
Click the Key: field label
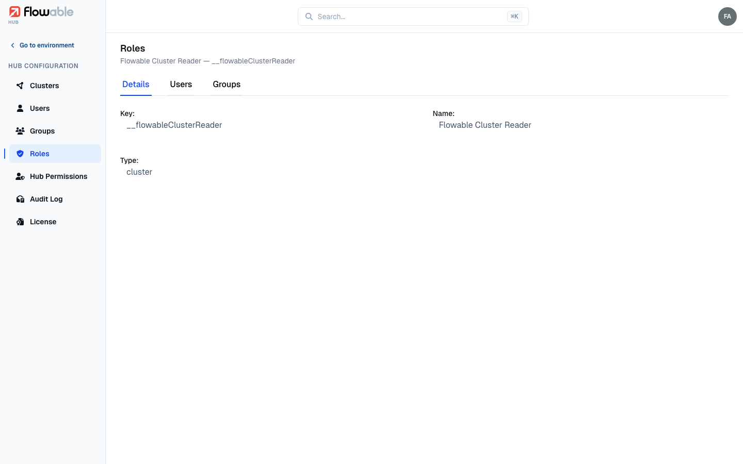(127, 113)
